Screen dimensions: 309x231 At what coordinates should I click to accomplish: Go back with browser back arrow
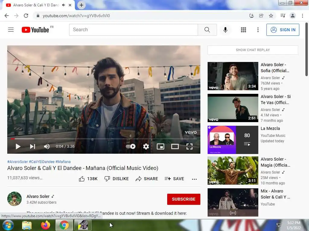tap(7, 16)
